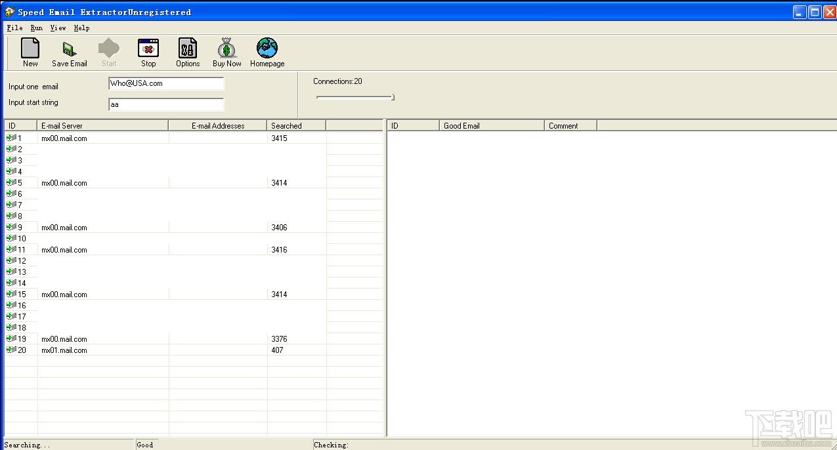Select mx01.mail.com server cell
Screen dimensions: 837x450
(64, 350)
